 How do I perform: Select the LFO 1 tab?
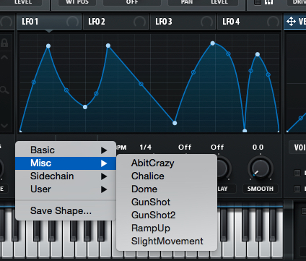49,22
